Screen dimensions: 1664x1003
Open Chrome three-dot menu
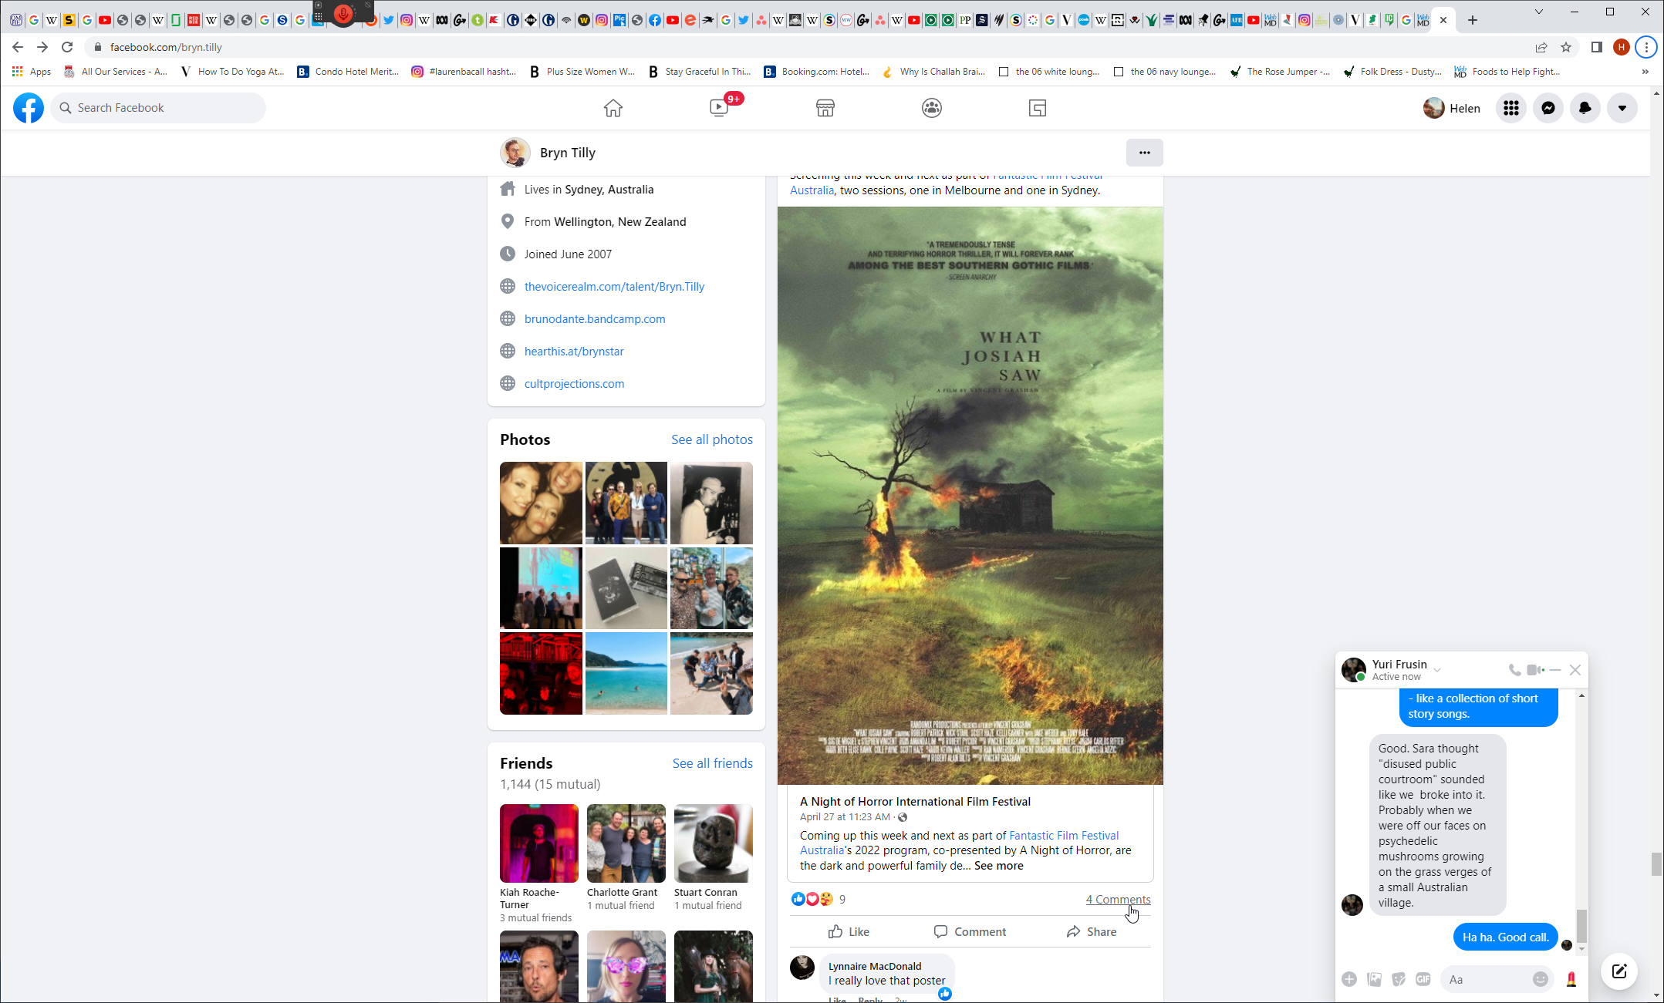1646,47
